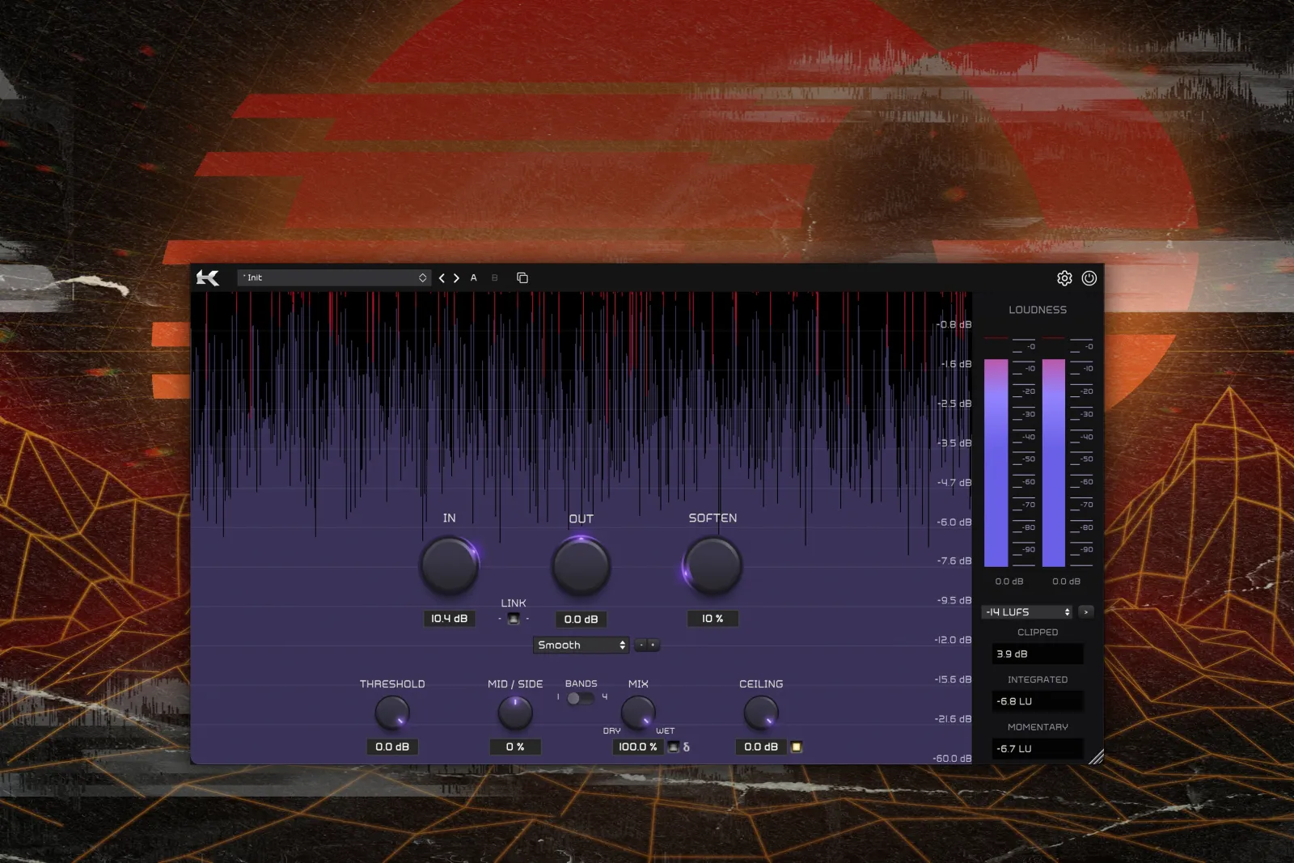Select A comparison state

(x=474, y=277)
